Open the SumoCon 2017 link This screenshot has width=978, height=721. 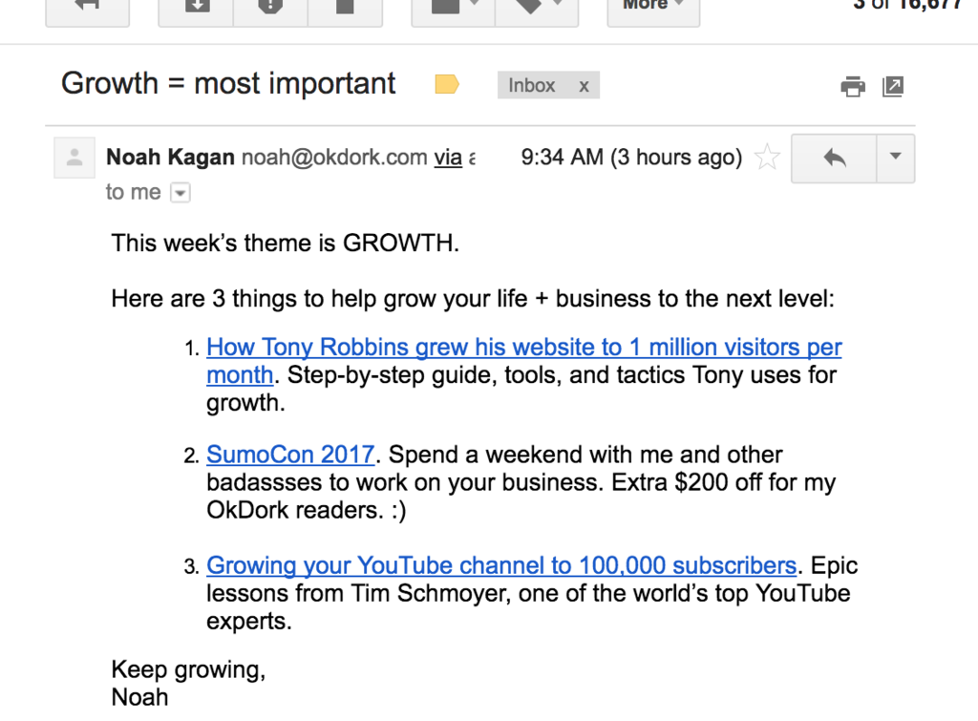290,455
